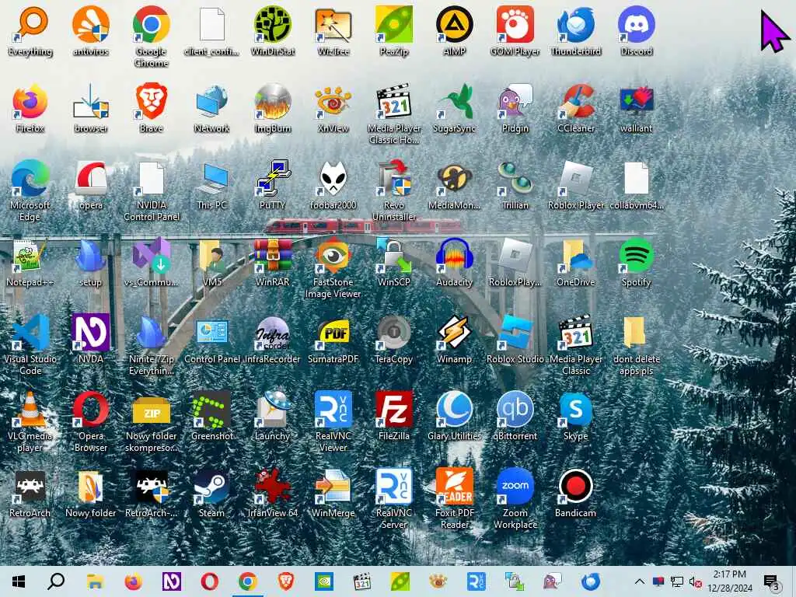
Task: Launch CCleaner from the desktop
Action: click(x=576, y=108)
